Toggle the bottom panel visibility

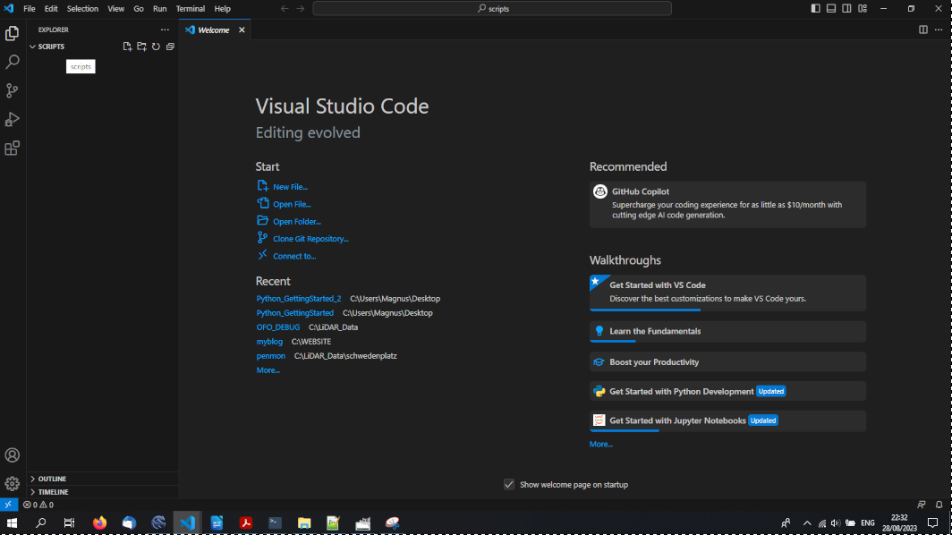tap(831, 9)
